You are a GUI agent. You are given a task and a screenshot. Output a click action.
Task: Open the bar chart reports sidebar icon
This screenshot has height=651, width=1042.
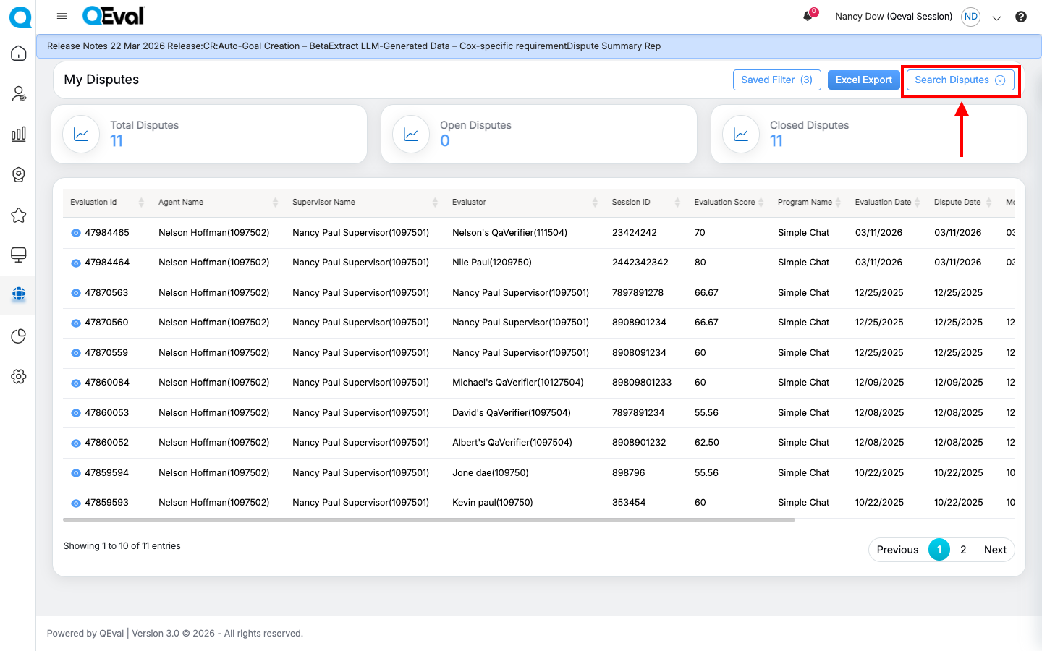tap(19, 134)
